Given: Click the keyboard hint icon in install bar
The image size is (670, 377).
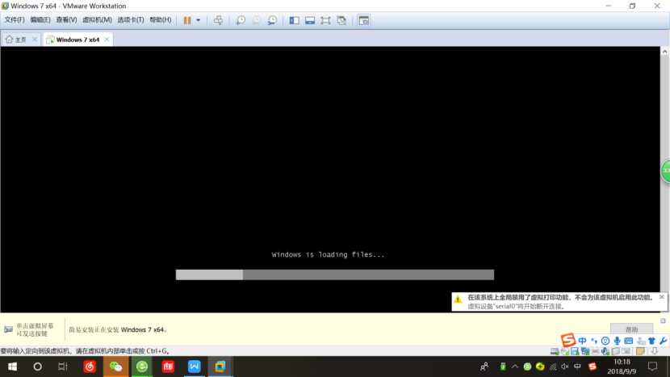Looking at the screenshot, I should (8, 329).
